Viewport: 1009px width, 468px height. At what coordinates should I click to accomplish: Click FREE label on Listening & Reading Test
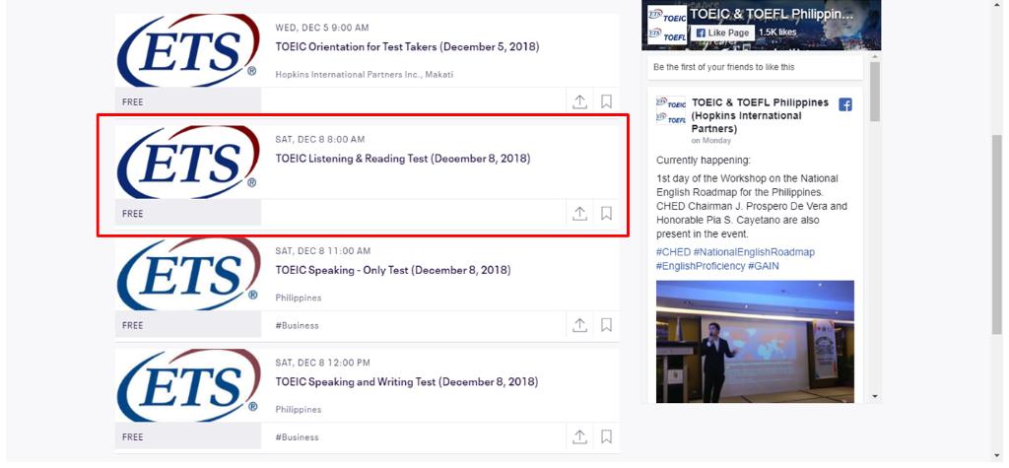click(x=133, y=214)
